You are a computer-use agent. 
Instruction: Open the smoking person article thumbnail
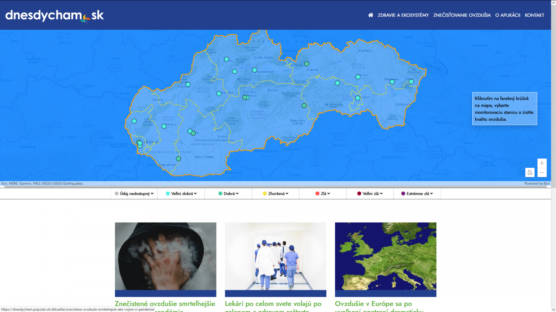pos(165,256)
